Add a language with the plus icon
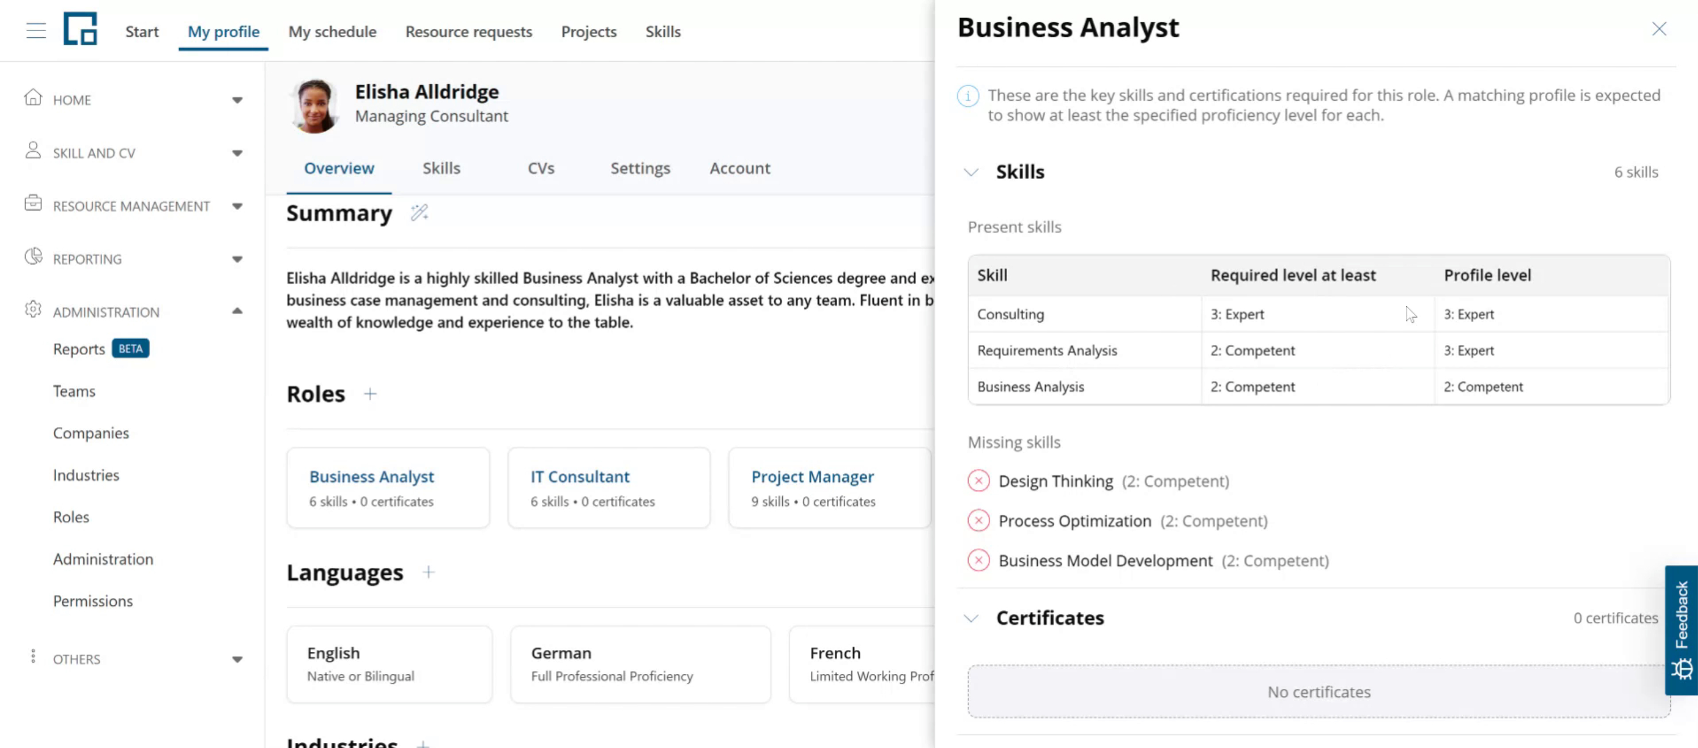The height and width of the screenshot is (748, 1698). [428, 572]
